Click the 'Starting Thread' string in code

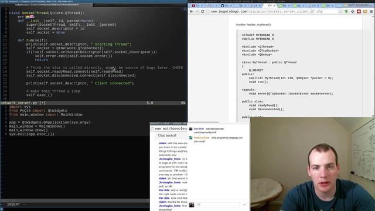(111, 45)
